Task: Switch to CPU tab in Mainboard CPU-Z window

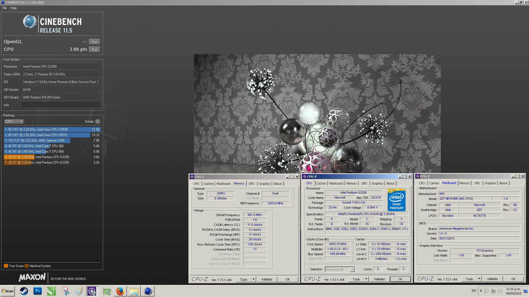Action: 422,183
